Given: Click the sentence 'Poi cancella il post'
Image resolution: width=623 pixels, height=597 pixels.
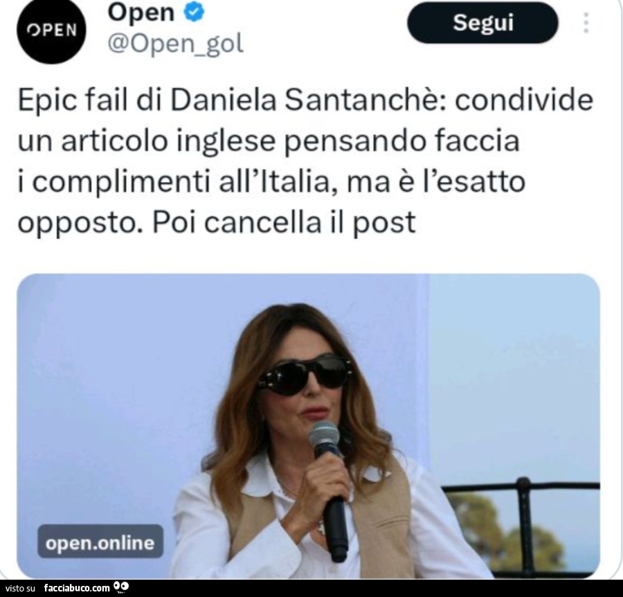Looking at the screenshot, I should coord(284,222).
